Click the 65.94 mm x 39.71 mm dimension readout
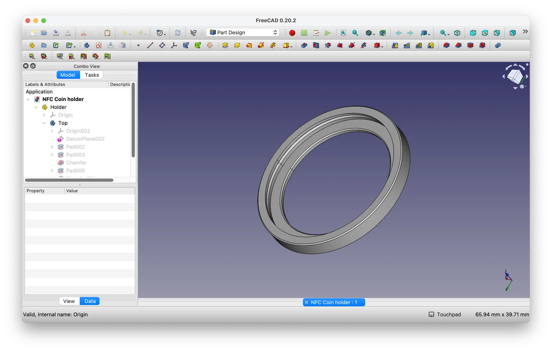The image size is (552, 352). 502,314
